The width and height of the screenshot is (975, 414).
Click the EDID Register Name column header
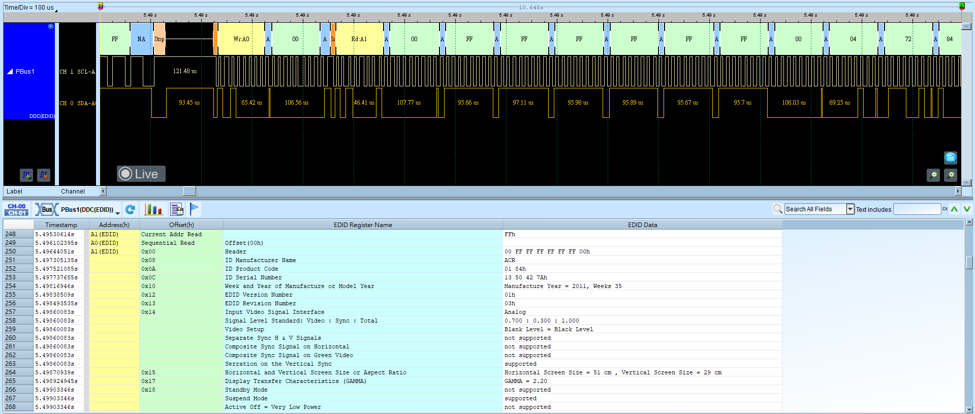363,225
